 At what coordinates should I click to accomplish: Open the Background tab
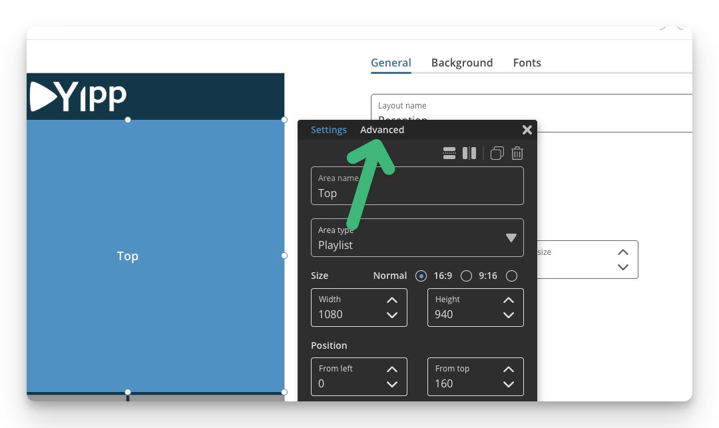[x=462, y=63]
